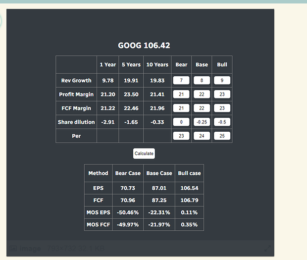
Task: Click the expand image icon in footer
Action: tap(267, 248)
